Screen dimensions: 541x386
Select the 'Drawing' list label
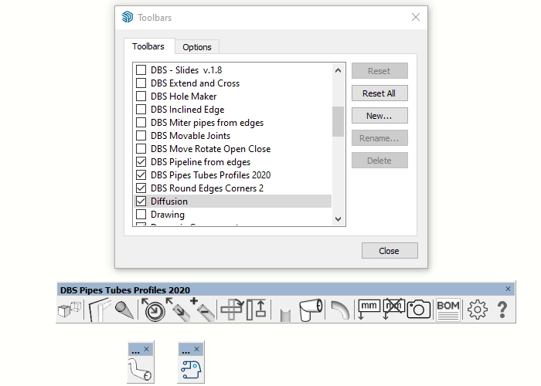coord(168,215)
